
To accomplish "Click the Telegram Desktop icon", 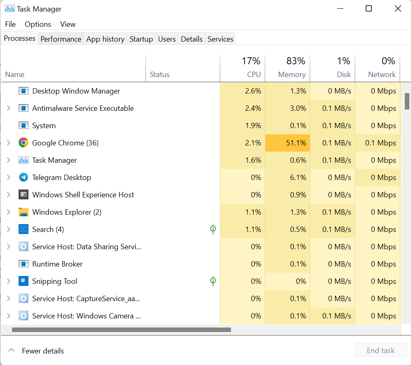I will pos(24,178).
